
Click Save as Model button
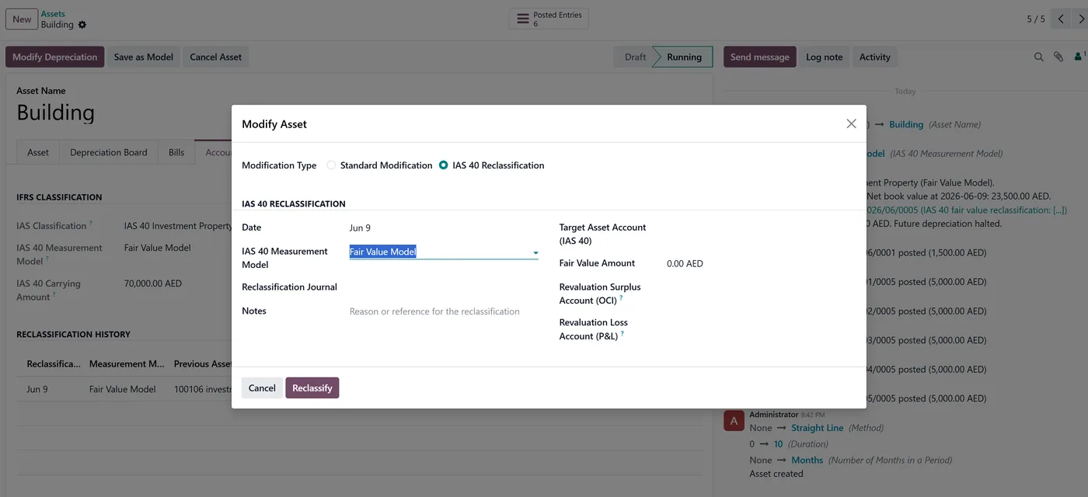click(x=144, y=57)
